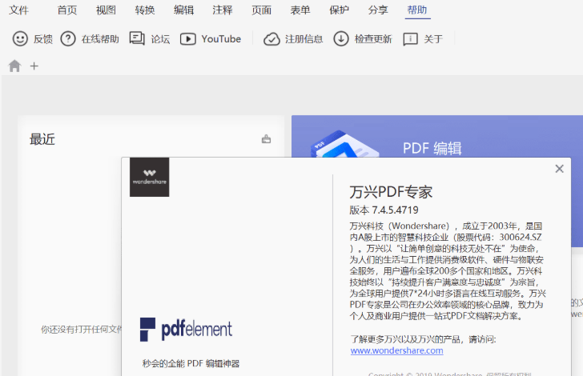Click the 检查更新 download icon
This screenshot has height=376, width=583.
(x=341, y=38)
